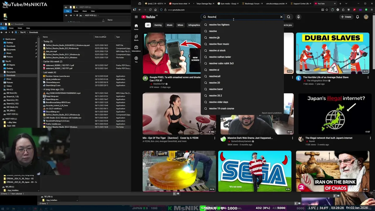This screenshot has width=375, height=211.
Task: Collapse the 'A long time ago (12)' group
Action: [x=42, y=89]
